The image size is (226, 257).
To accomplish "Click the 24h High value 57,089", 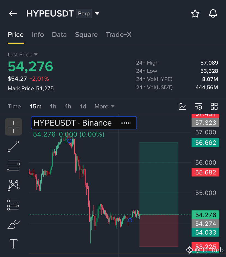I will point(209,63).
